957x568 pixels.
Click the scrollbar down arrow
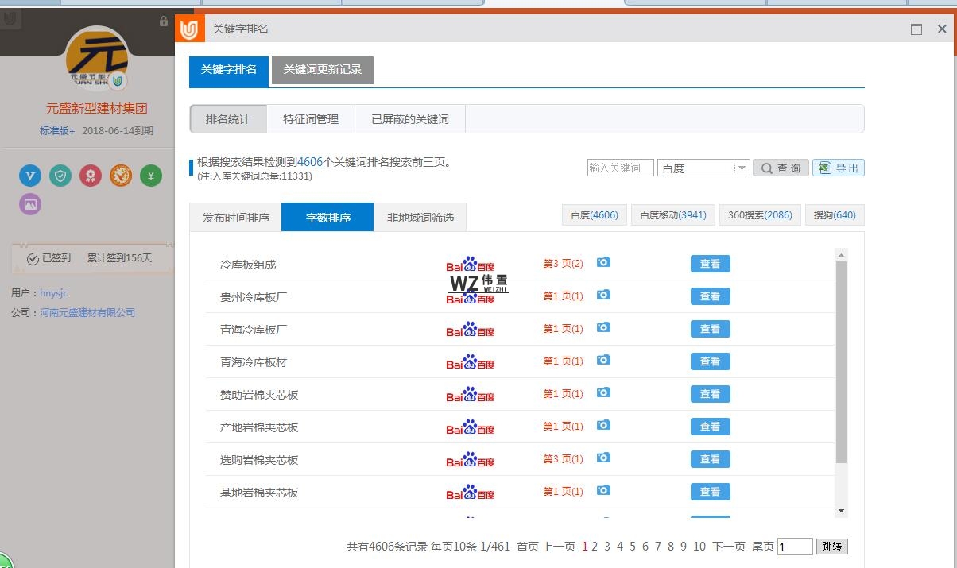(841, 511)
